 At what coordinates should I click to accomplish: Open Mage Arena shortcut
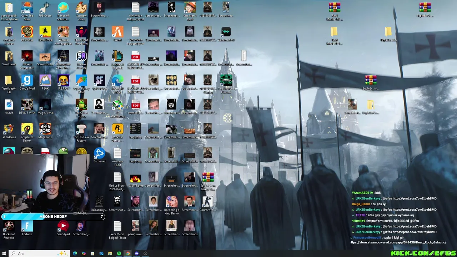point(45,107)
